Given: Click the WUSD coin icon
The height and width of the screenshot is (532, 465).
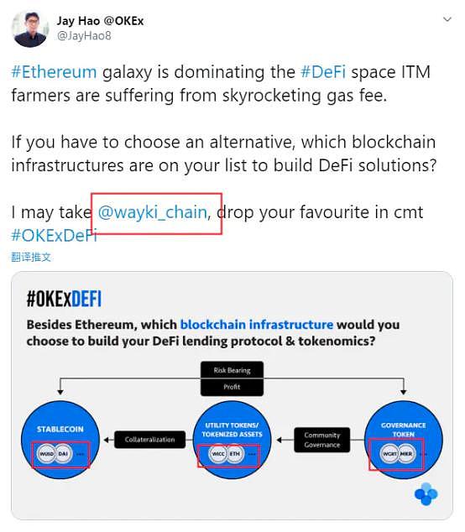Looking at the screenshot, I should pos(46,454).
